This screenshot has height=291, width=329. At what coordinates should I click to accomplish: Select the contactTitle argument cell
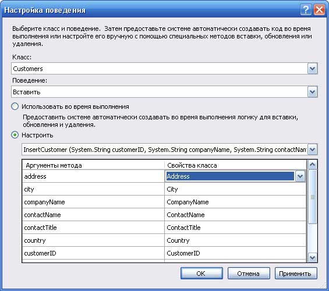[x=93, y=228]
